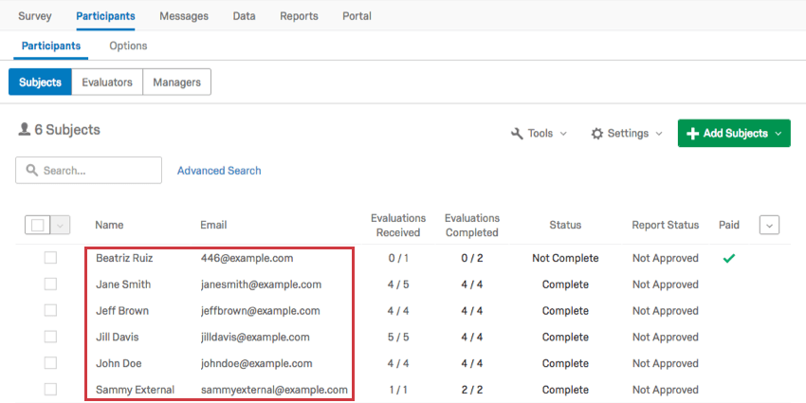Viewport: 806px width, 403px height.
Task: Go to the Options sub-tab
Action: 128,46
